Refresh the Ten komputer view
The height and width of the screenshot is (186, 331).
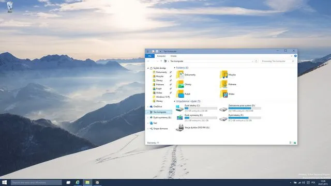257,61
